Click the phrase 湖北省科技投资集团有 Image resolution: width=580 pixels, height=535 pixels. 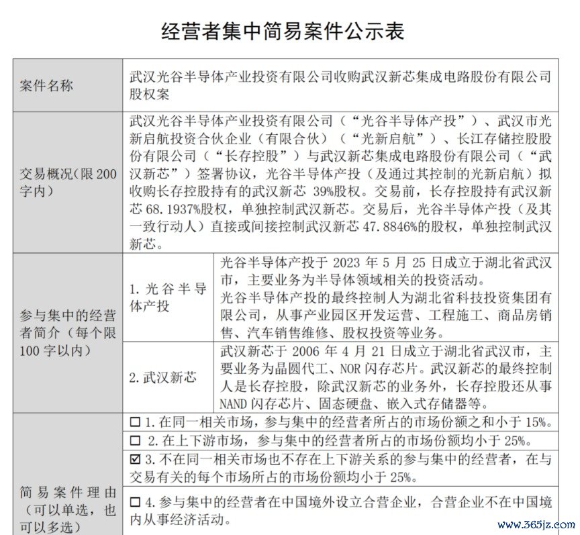(x=483, y=297)
